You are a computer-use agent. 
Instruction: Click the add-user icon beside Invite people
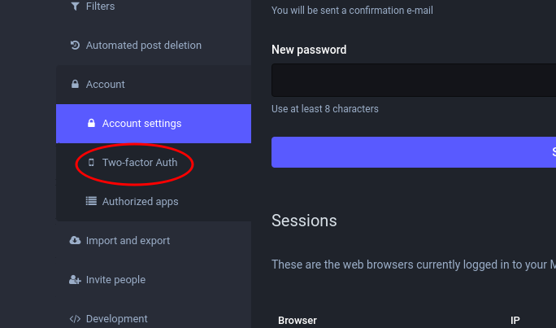75,280
